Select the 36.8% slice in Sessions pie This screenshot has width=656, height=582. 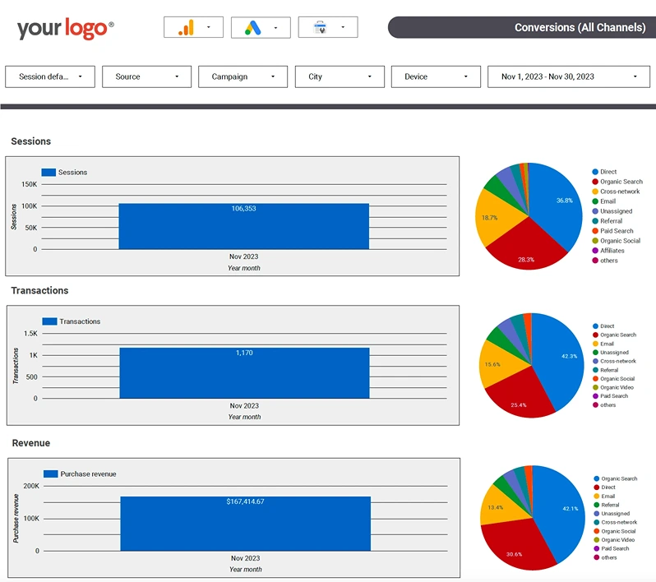[557, 205]
